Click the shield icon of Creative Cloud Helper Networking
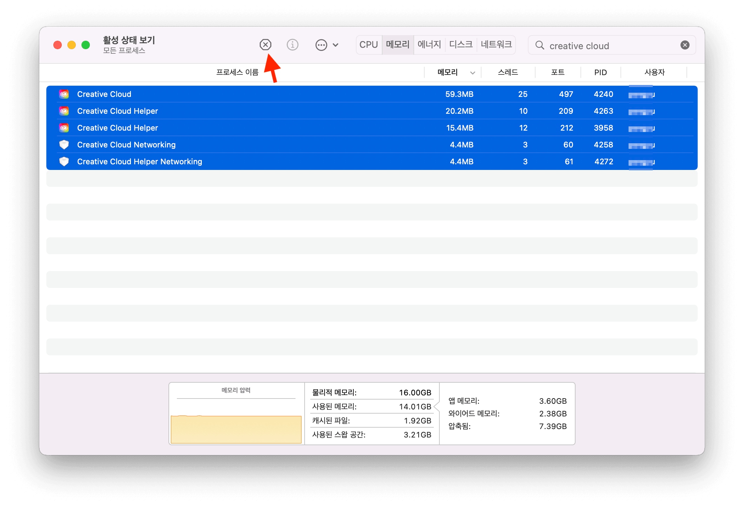The image size is (744, 507). (x=64, y=162)
